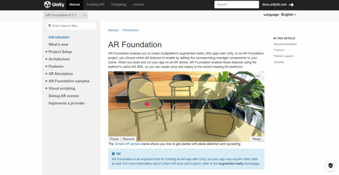The height and width of the screenshot is (175, 339).
Task: Click the filter funnel icon
Action: pyautogui.click(x=50, y=26)
